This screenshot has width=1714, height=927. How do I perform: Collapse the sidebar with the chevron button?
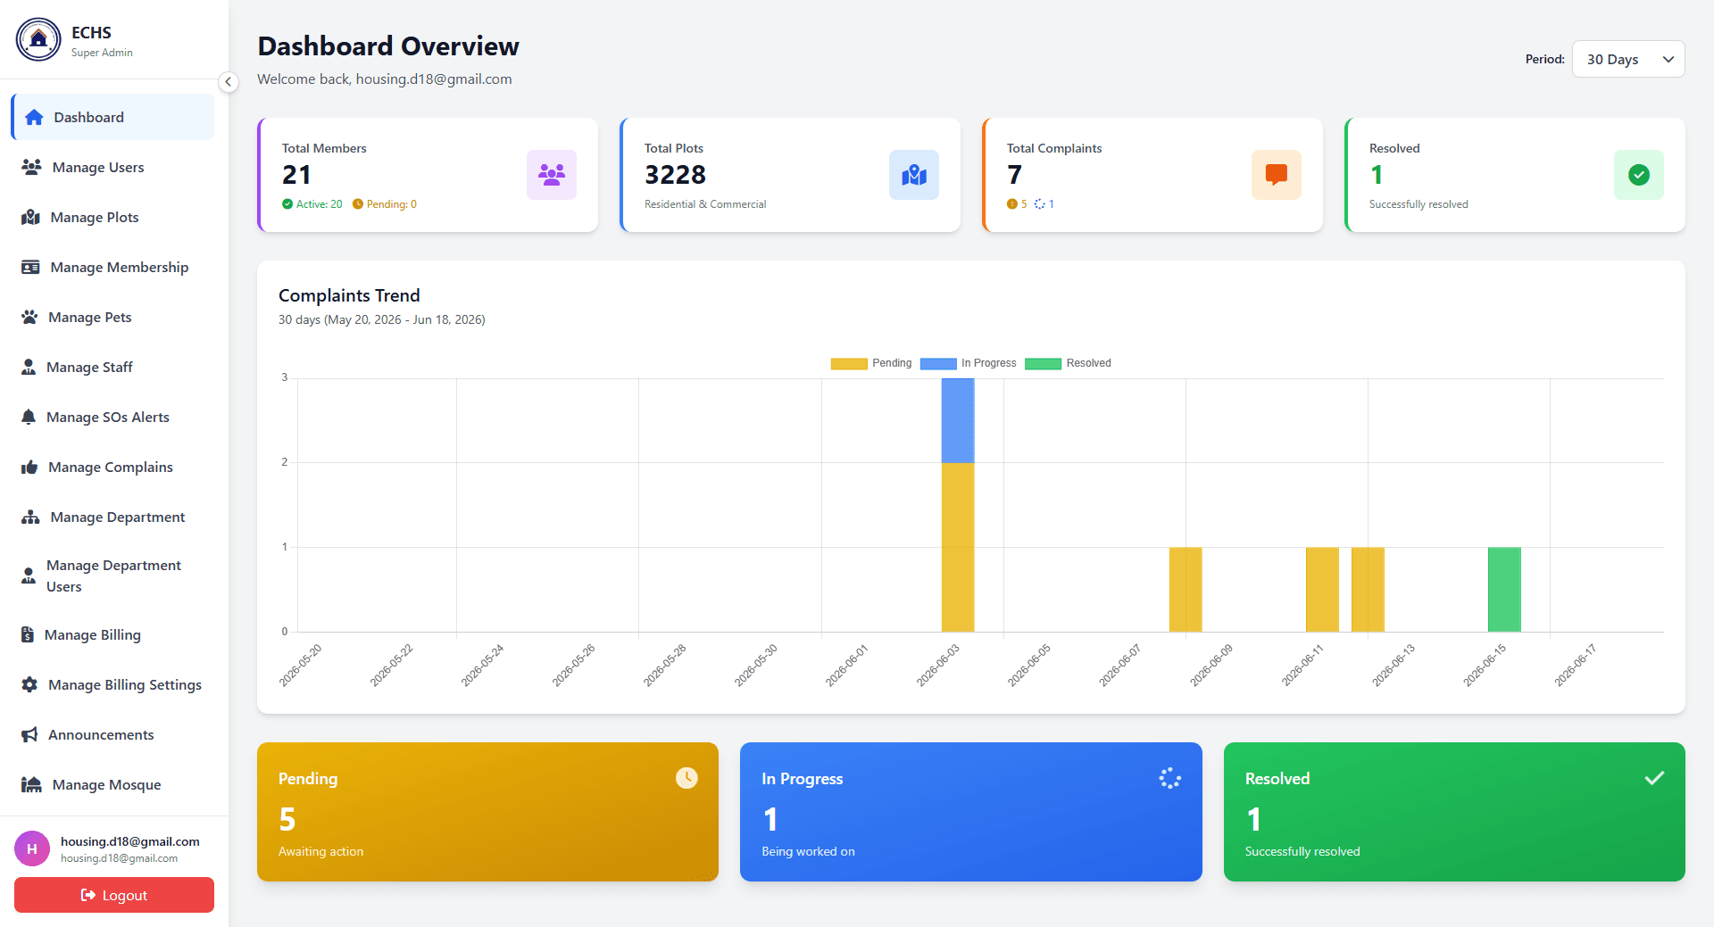click(x=229, y=82)
